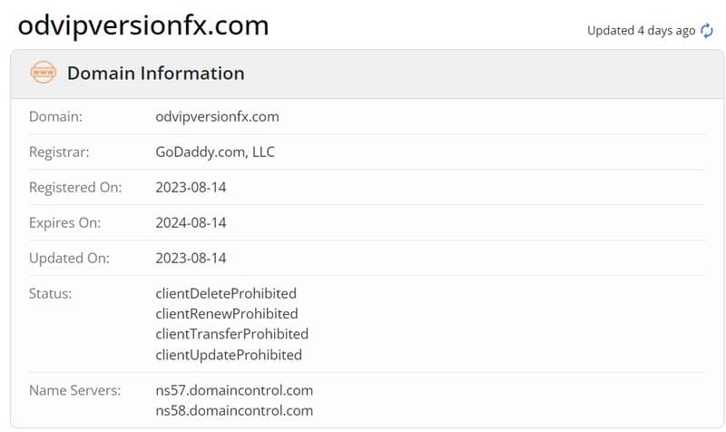Image resolution: width=726 pixels, height=432 pixels.
Task: Click name server ns58.domaincontrol.com
Action: (234, 411)
